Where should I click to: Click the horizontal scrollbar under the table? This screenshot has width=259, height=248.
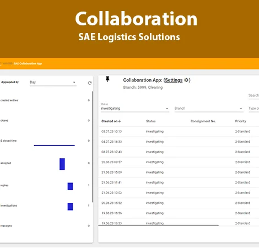(159, 225)
